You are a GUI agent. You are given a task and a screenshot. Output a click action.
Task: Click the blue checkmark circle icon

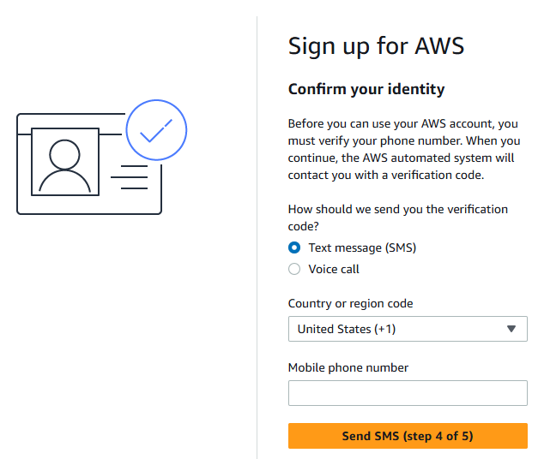coord(156,130)
